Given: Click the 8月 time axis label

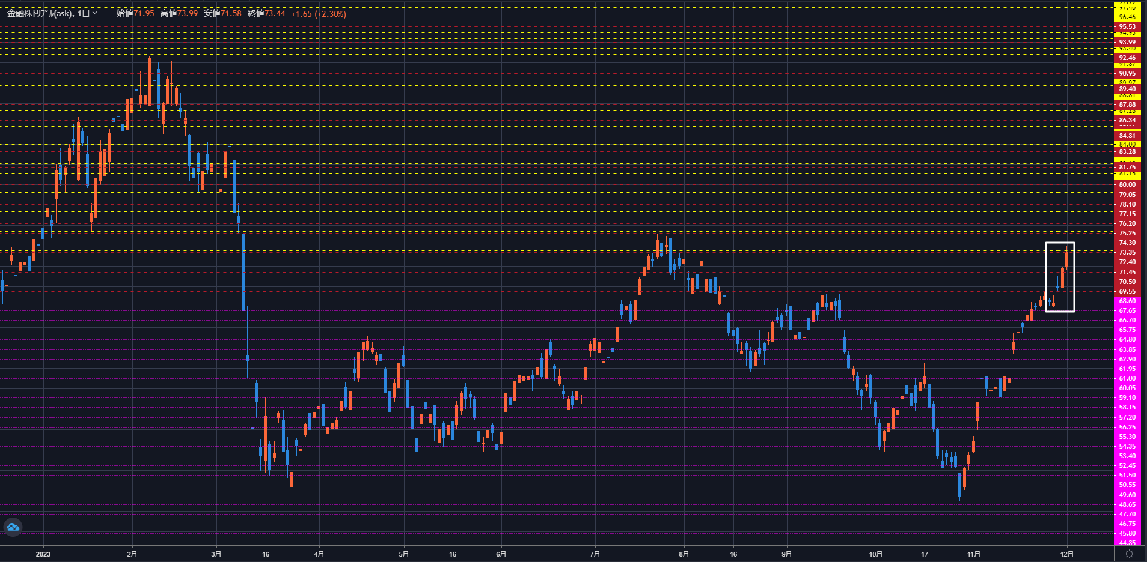Looking at the screenshot, I should (684, 554).
